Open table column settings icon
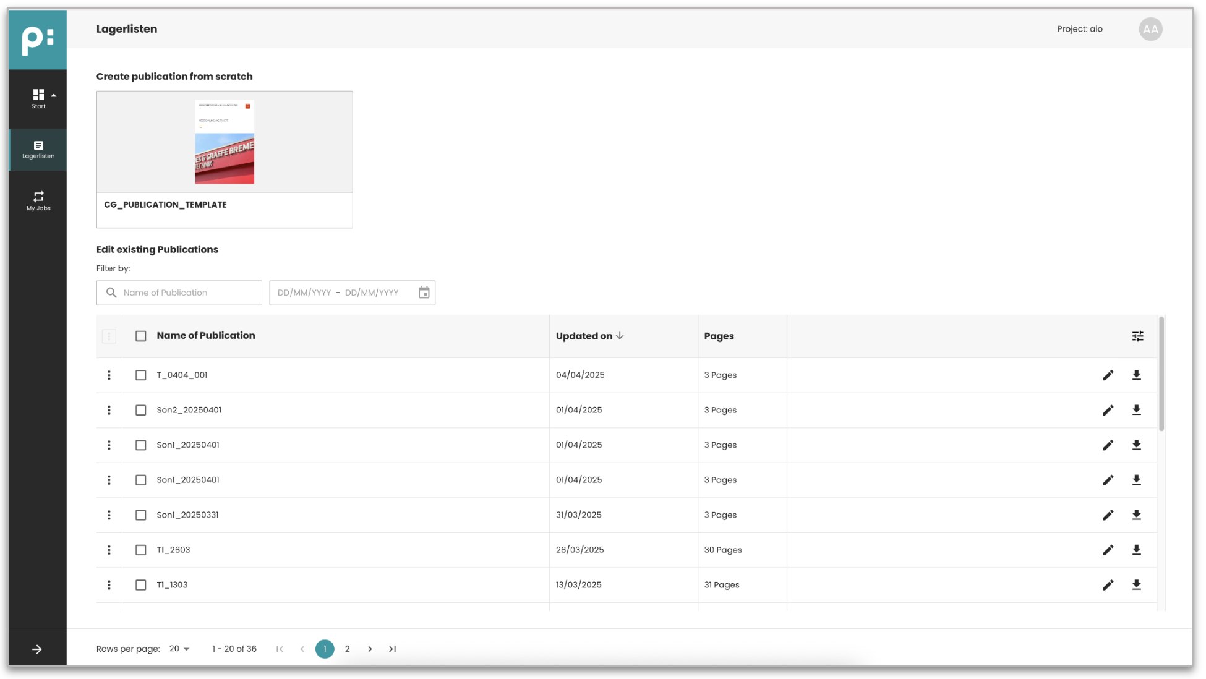This screenshot has height=679, width=1206. (1137, 336)
